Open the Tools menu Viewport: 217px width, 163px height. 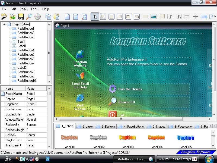point(34,9)
